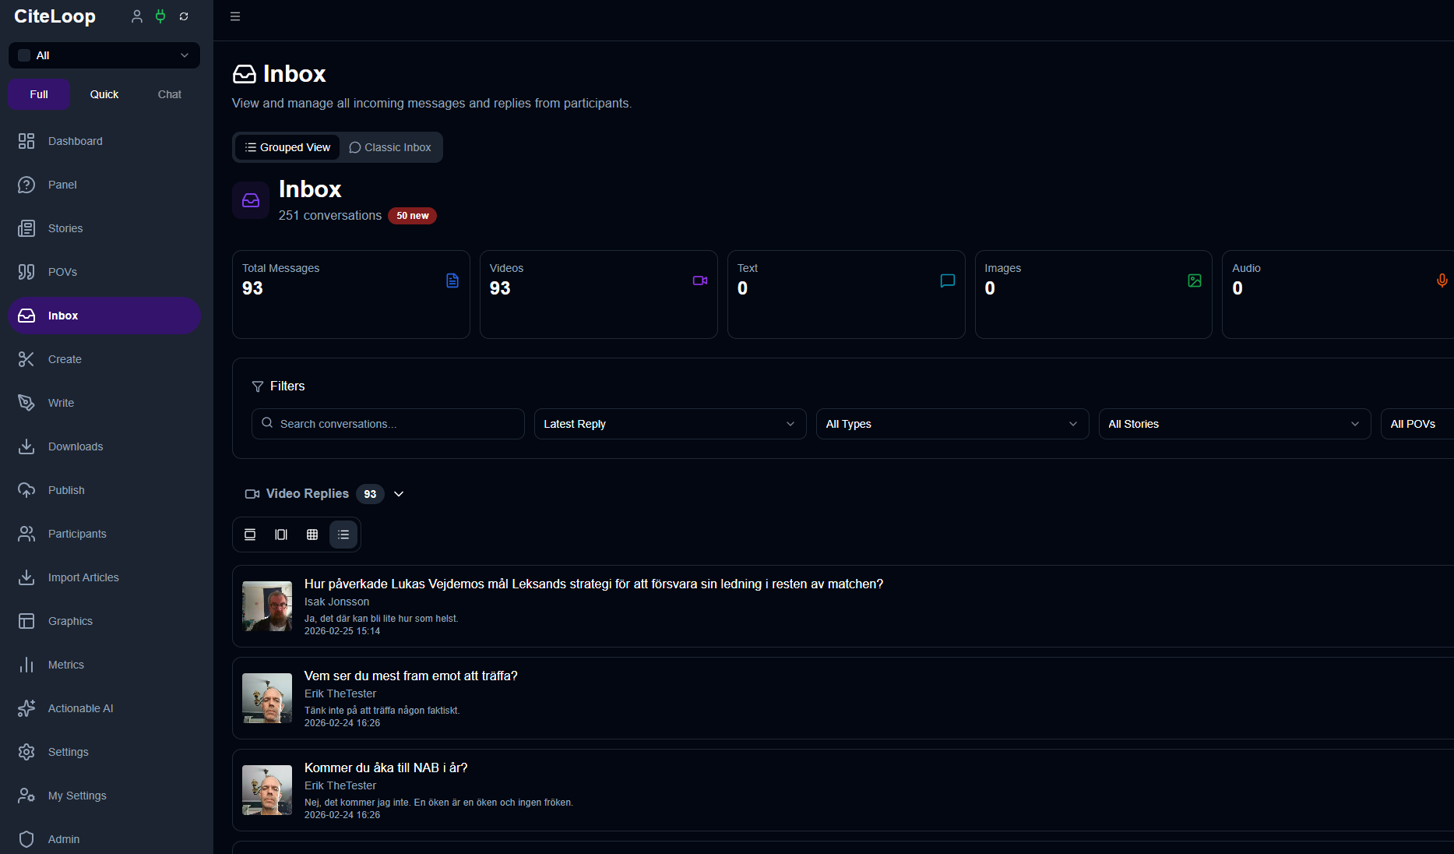The image size is (1454, 854).
Task: Open the All POVs dropdown
Action: coord(1417,424)
